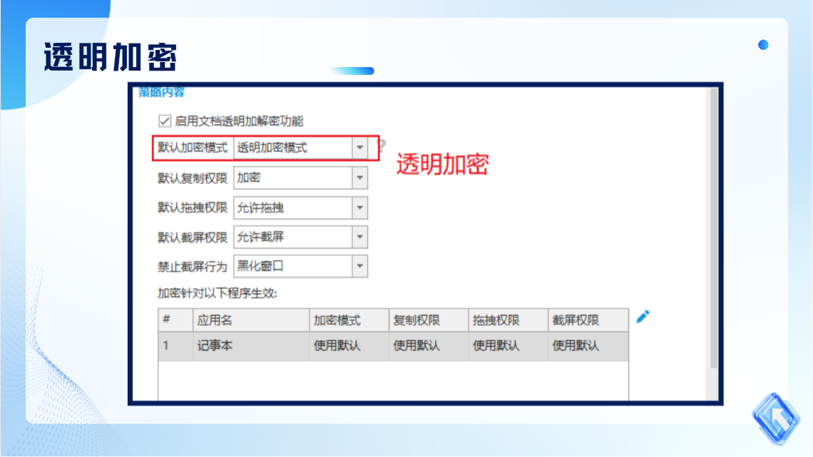813x457 pixels.
Task: Select the 透明加密模式 combo box field
Action: [301, 148]
